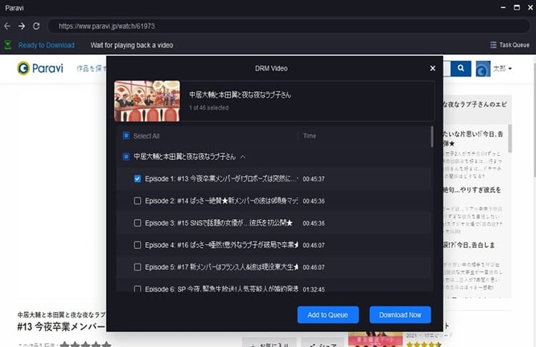Image resolution: width=536 pixels, height=347 pixels.
Task: Check the Episode 5 #17 checkbox
Action: pyautogui.click(x=137, y=267)
